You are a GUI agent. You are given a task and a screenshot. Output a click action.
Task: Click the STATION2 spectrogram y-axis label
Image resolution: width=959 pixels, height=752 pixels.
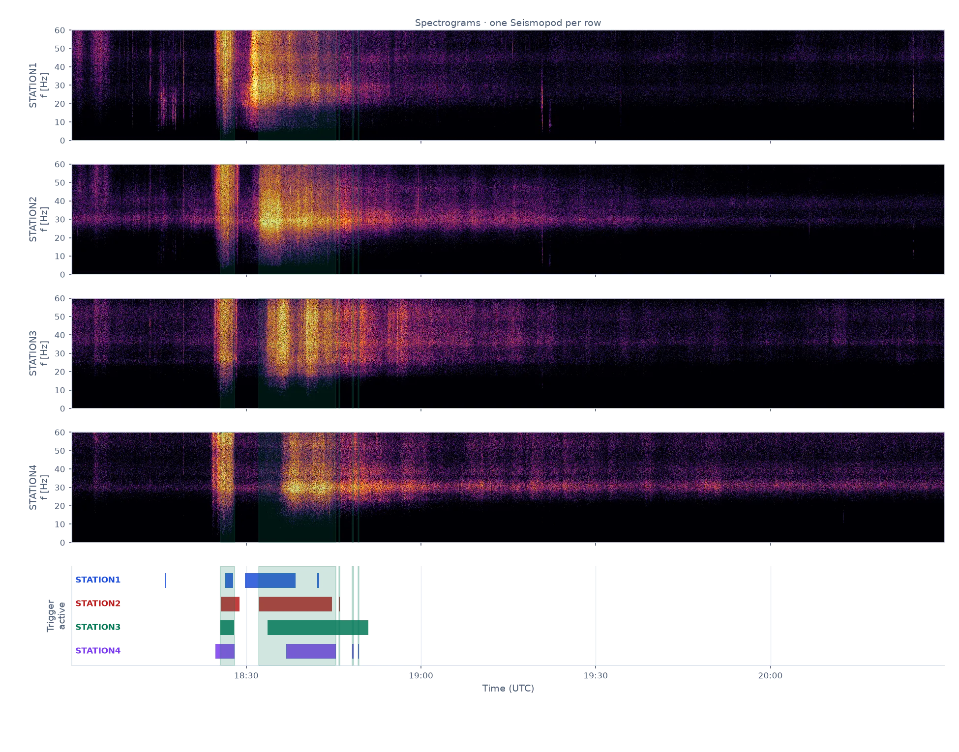tap(38, 219)
